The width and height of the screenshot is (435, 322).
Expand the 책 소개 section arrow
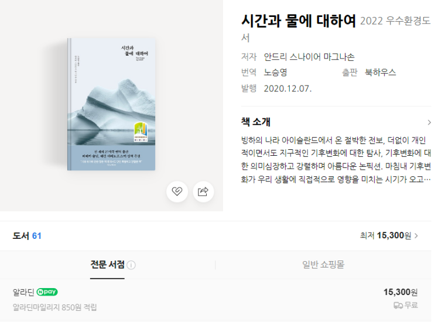click(429, 122)
